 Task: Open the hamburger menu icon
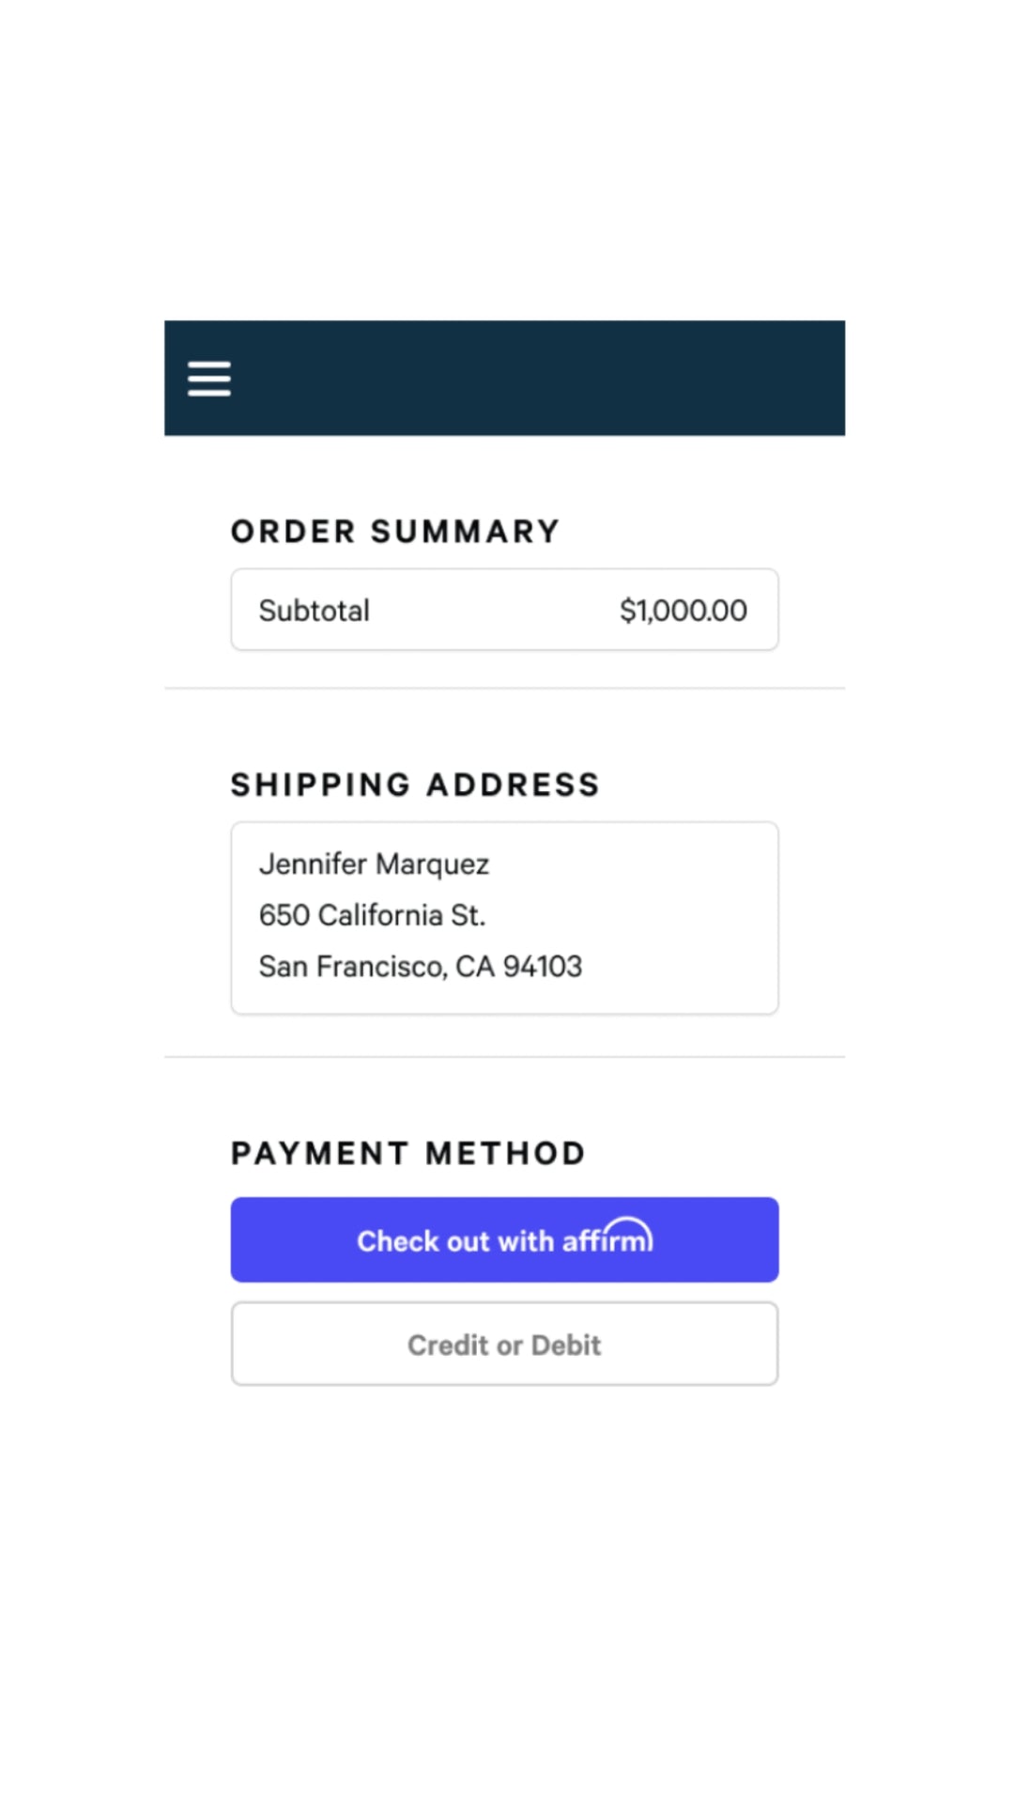point(208,379)
